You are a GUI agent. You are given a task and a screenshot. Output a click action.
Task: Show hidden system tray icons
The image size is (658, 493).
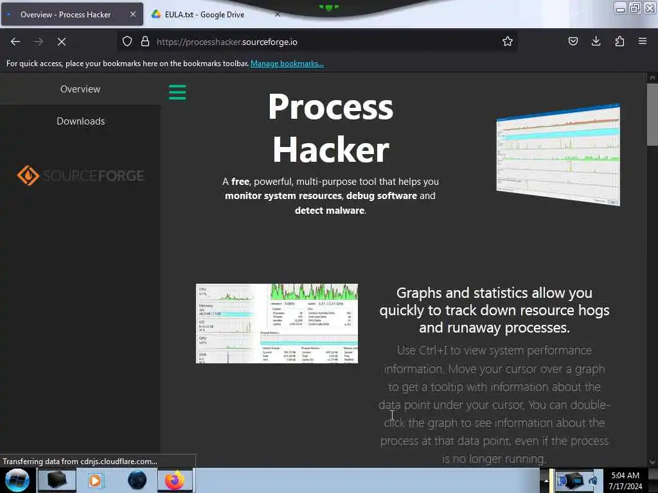click(546, 480)
